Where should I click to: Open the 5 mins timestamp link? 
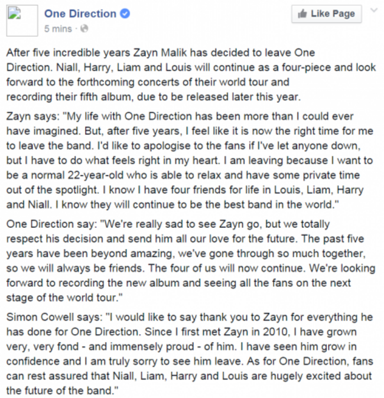58,29
